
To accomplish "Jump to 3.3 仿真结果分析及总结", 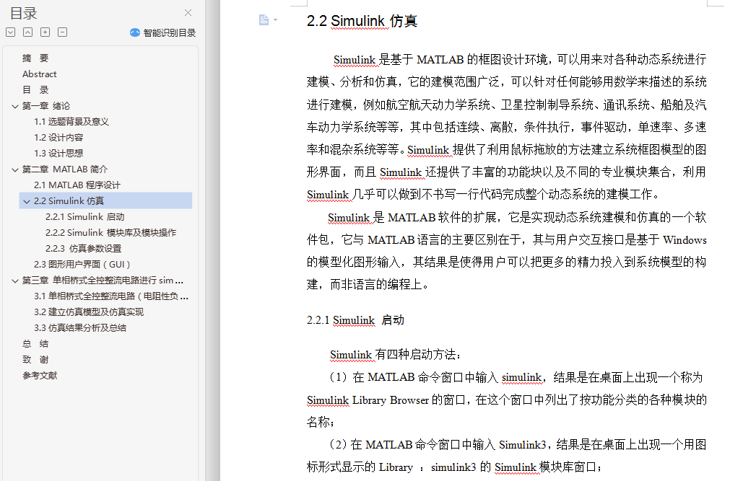I will point(80,327).
